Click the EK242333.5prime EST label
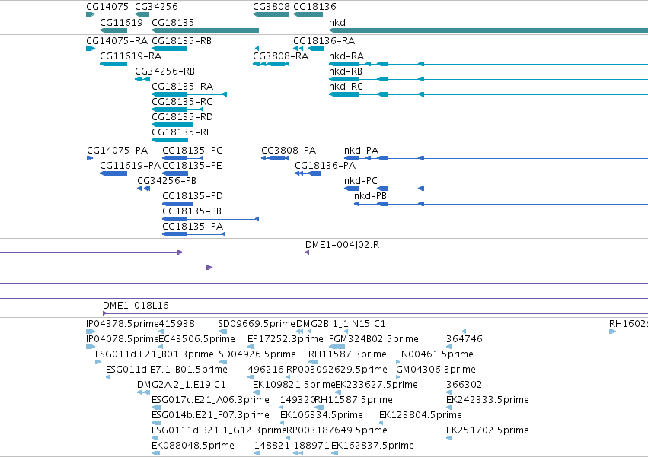 [487, 401]
